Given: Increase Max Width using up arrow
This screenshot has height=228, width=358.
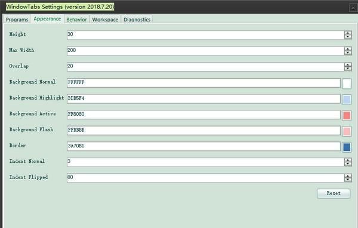Looking at the screenshot, I should coord(348,49).
